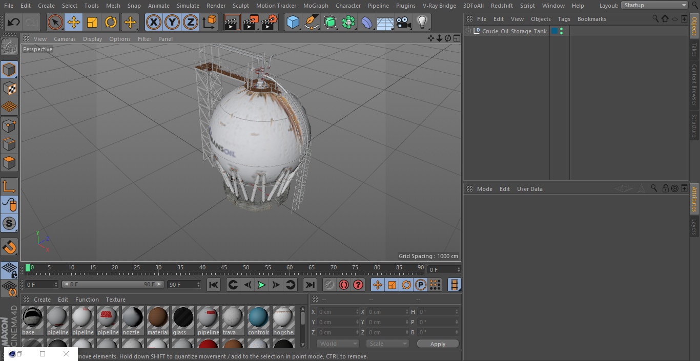Toggle rotation keyframe recording
The image size is (700, 361).
click(406, 285)
